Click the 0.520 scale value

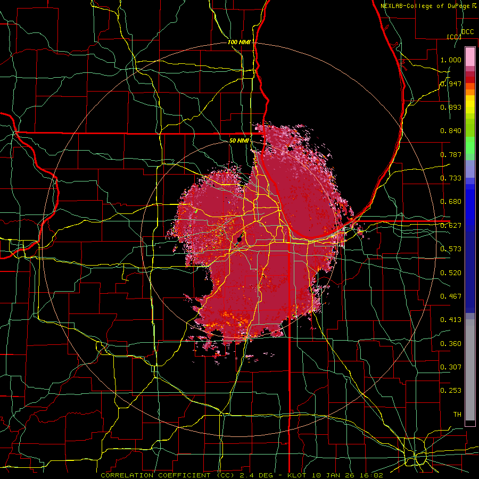pos(451,273)
